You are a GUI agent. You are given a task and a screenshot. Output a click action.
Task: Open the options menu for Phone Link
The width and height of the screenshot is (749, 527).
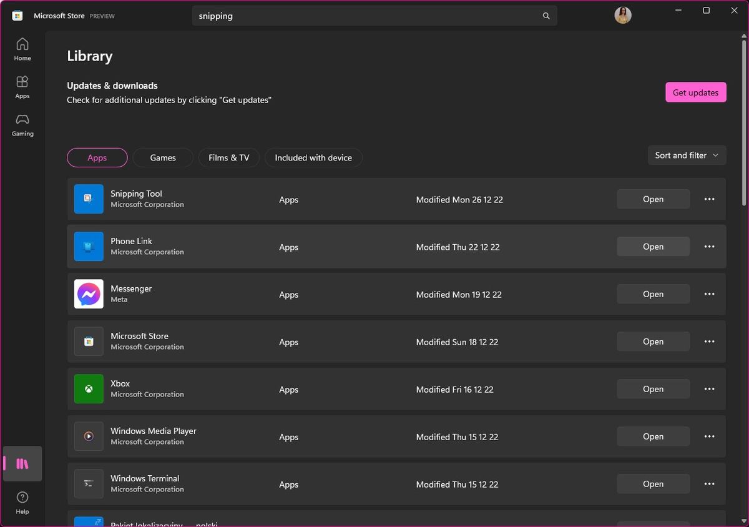click(709, 246)
